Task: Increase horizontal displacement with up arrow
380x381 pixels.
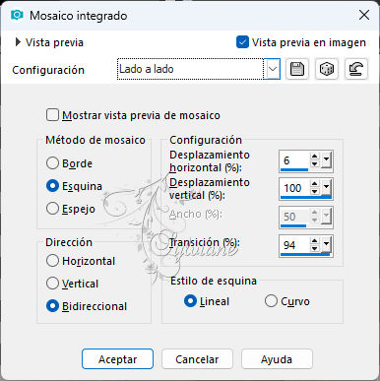Action: point(315,157)
